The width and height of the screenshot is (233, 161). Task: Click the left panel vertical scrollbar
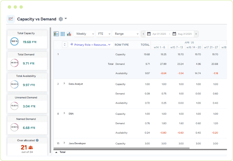[50, 90]
